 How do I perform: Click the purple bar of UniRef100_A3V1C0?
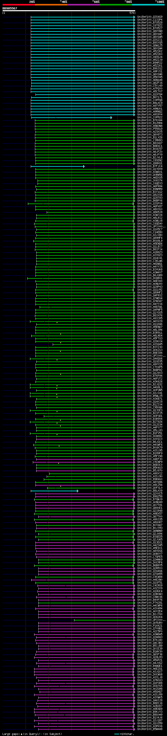pos(85,439)
